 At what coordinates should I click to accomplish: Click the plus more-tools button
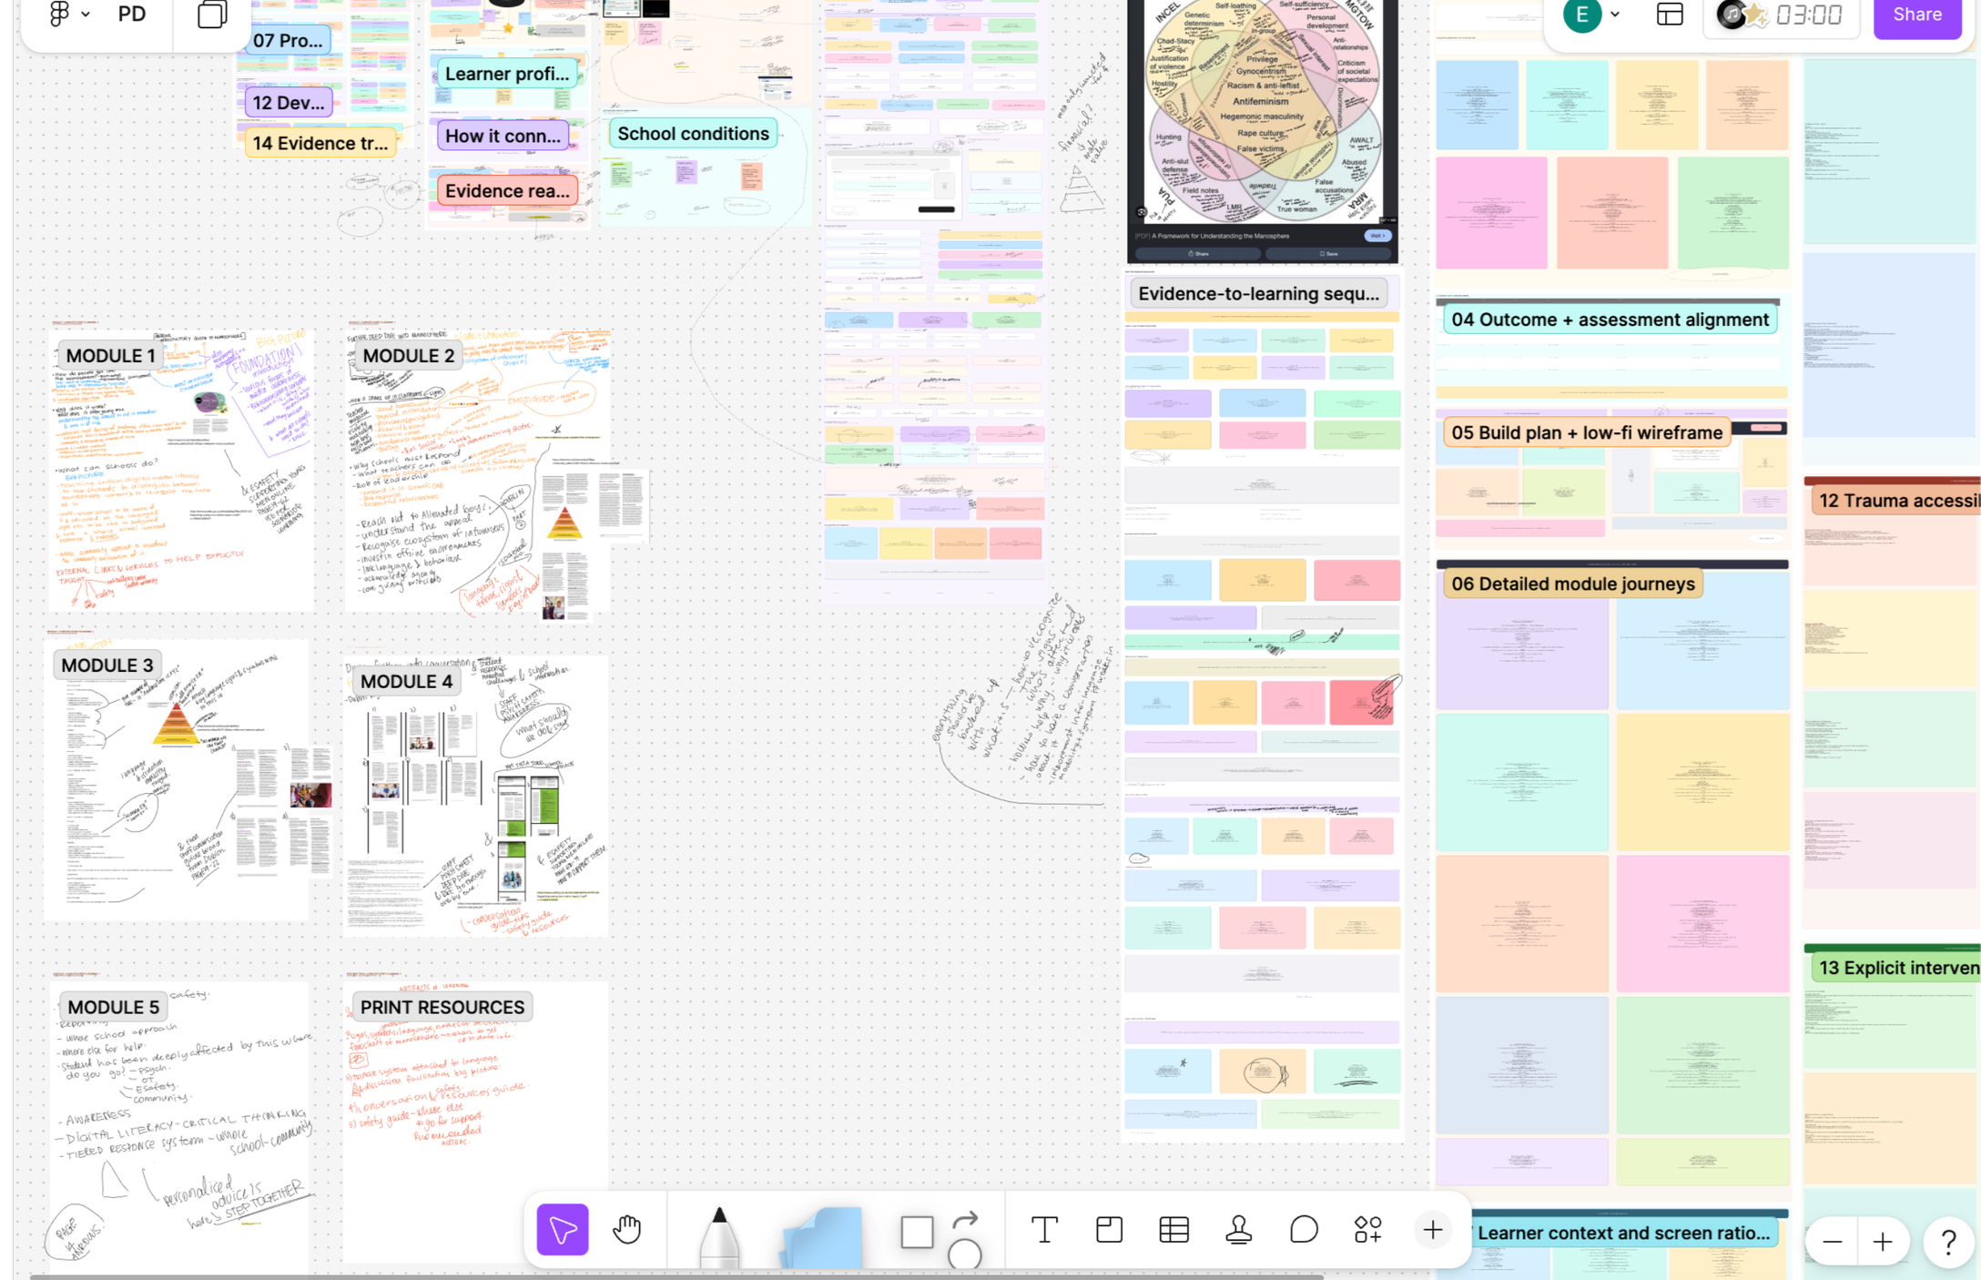click(1432, 1229)
